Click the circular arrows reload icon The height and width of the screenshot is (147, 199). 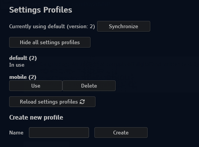pos(82,102)
